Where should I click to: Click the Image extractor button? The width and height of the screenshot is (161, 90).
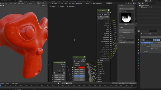click(126, 32)
